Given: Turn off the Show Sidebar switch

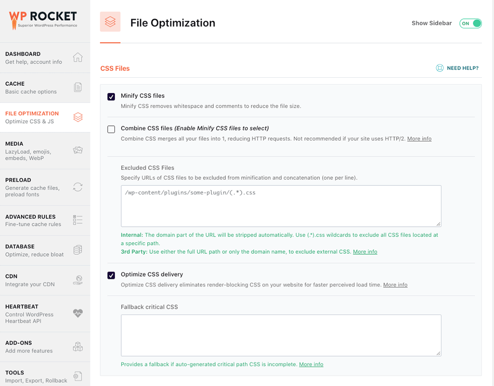Looking at the screenshot, I should click(470, 23).
